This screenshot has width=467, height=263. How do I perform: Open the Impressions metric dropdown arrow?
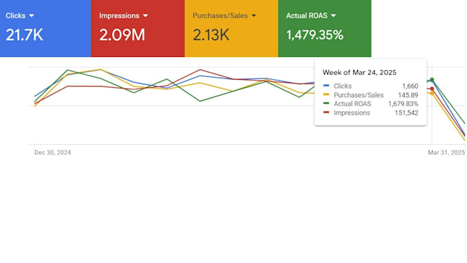point(146,16)
